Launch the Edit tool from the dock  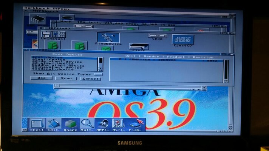(x=54, y=124)
